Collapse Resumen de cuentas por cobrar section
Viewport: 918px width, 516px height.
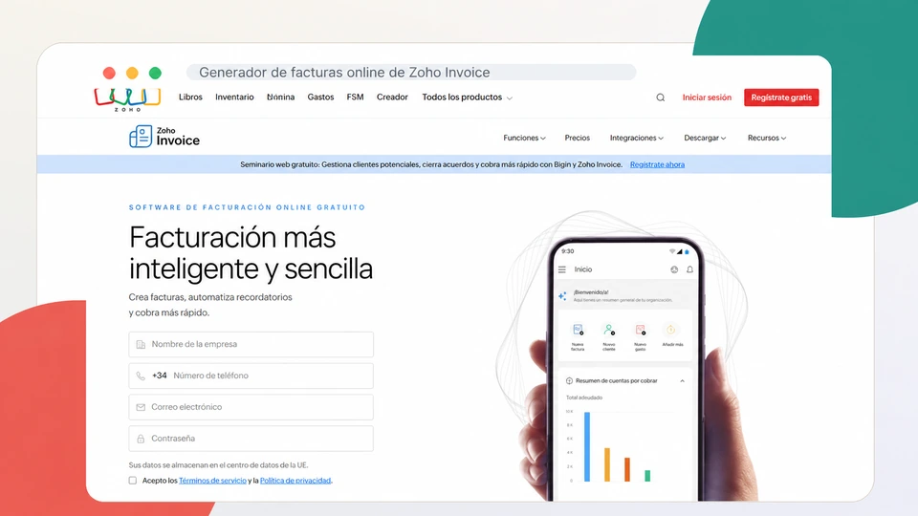pos(682,381)
